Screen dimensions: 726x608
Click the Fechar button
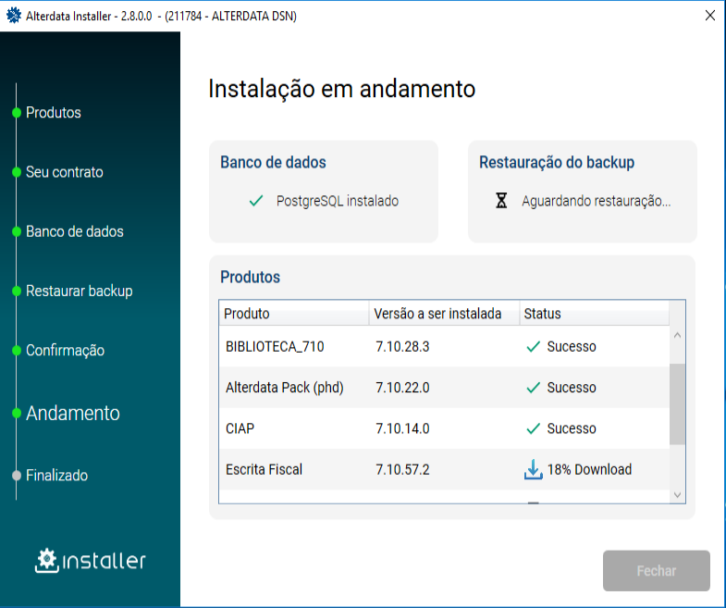point(656,570)
